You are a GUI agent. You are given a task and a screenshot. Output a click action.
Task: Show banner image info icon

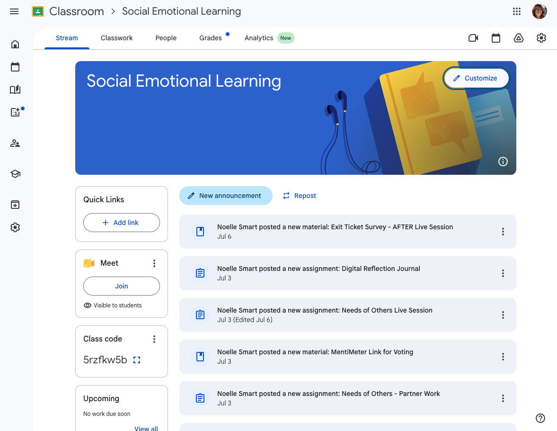[503, 162]
